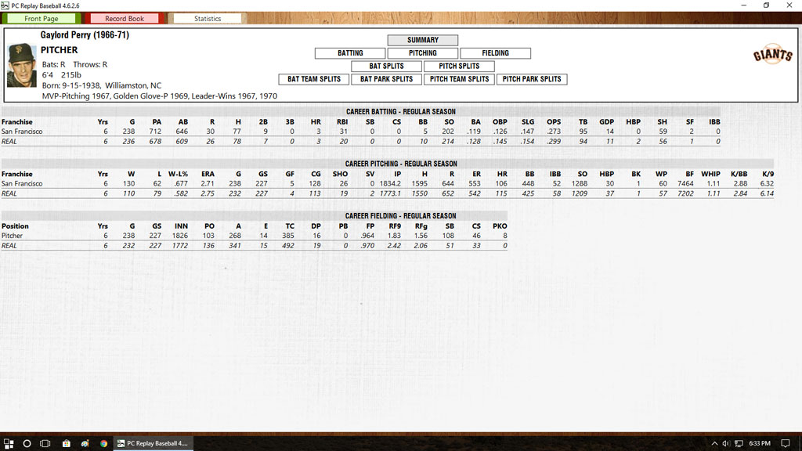Click the Cortana search circle icon
The height and width of the screenshot is (451, 802).
[27, 443]
